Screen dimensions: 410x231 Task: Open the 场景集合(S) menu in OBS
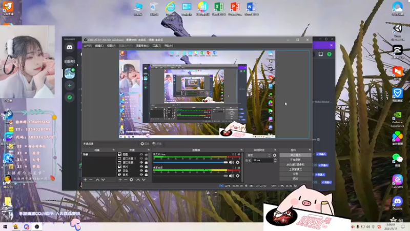142,46
